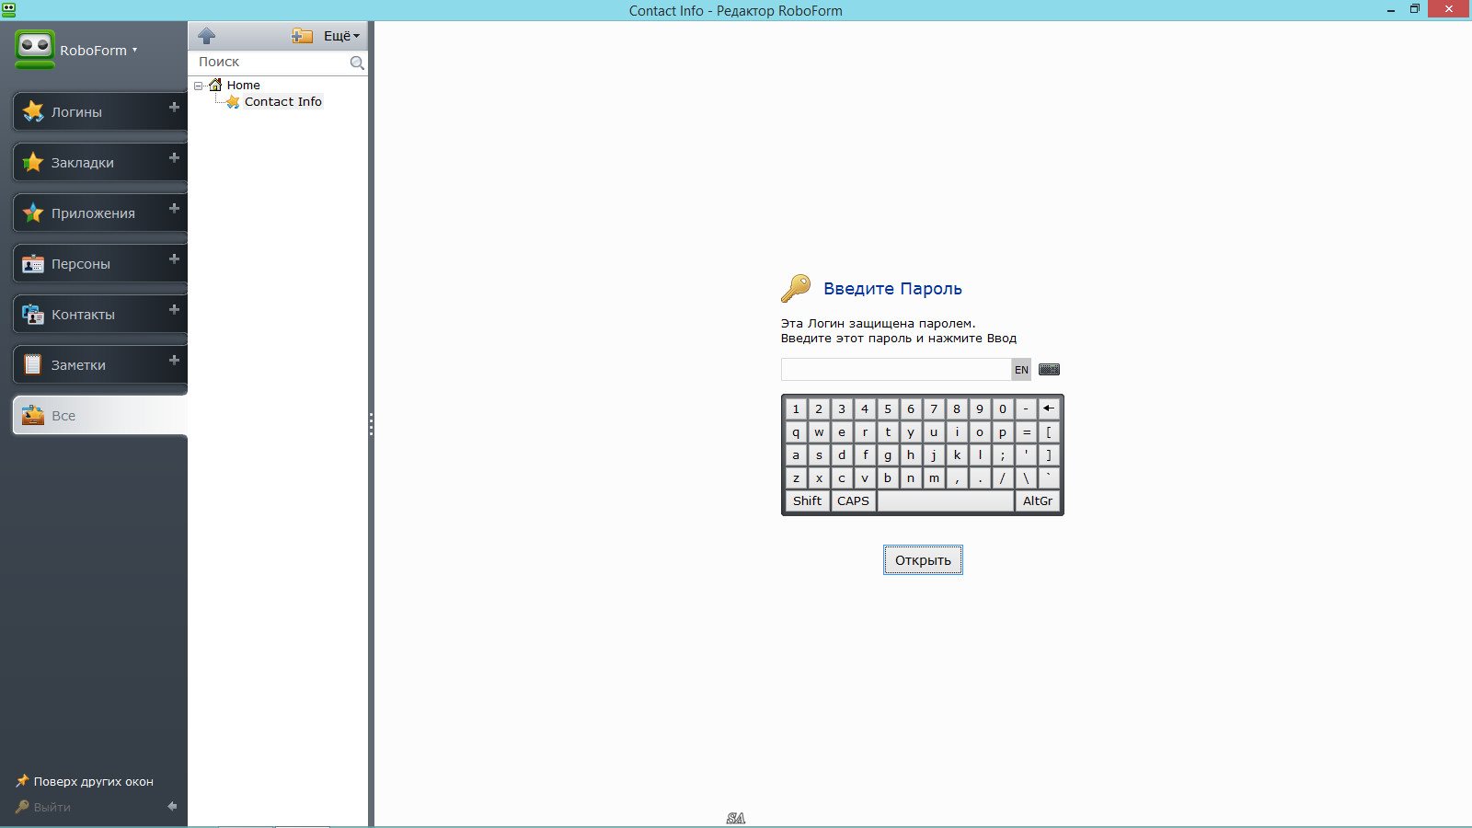Tap the equals key on virtual keyboard
The height and width of the screenshot is (828, 1472).
click(x=1026, y=431)
